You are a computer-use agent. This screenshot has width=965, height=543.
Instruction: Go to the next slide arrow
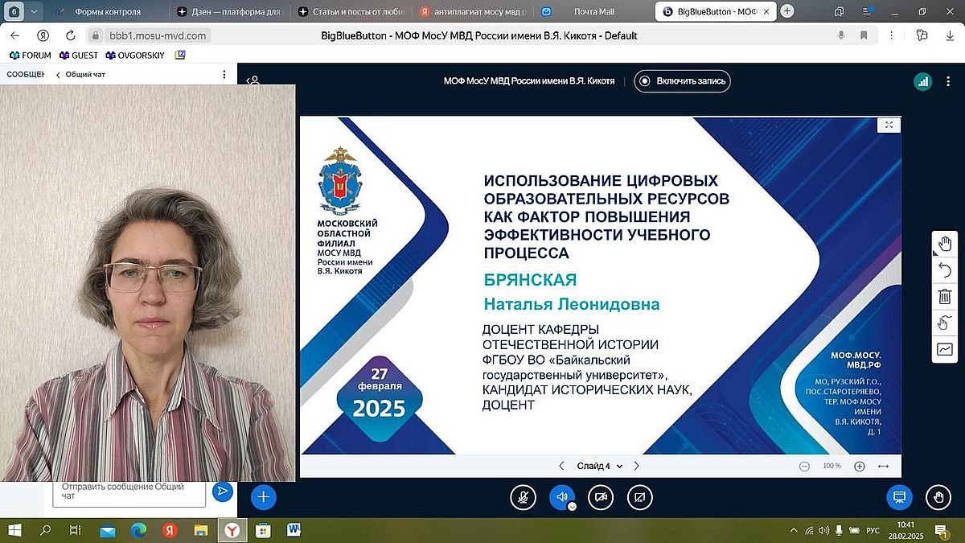point(636,466)
